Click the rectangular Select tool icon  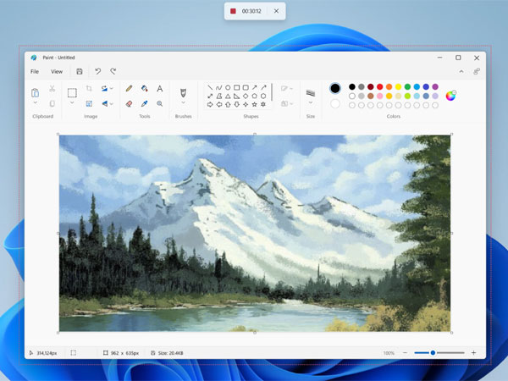(x=72, y=93)
